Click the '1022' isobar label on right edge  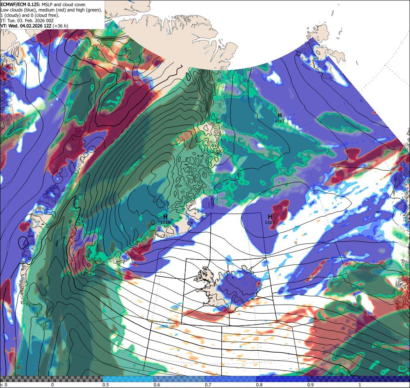[402, 227]
